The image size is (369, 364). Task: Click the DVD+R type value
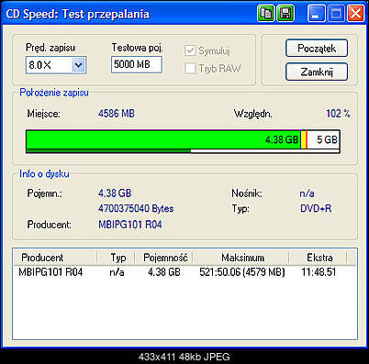point(316,208)
